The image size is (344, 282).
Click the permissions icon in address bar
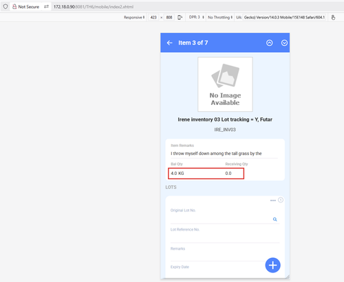tap(46, 7)
